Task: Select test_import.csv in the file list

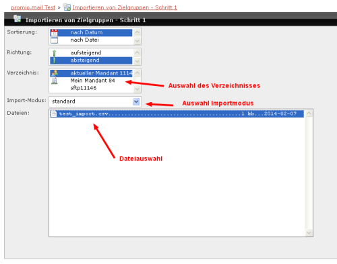Action: tap(177, 114)
